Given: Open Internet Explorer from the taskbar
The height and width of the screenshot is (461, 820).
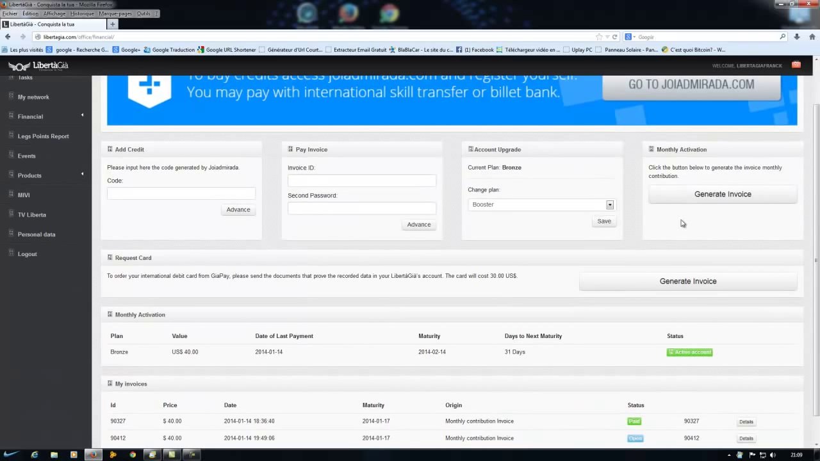Looking at the screenshot, I should 35,455.
